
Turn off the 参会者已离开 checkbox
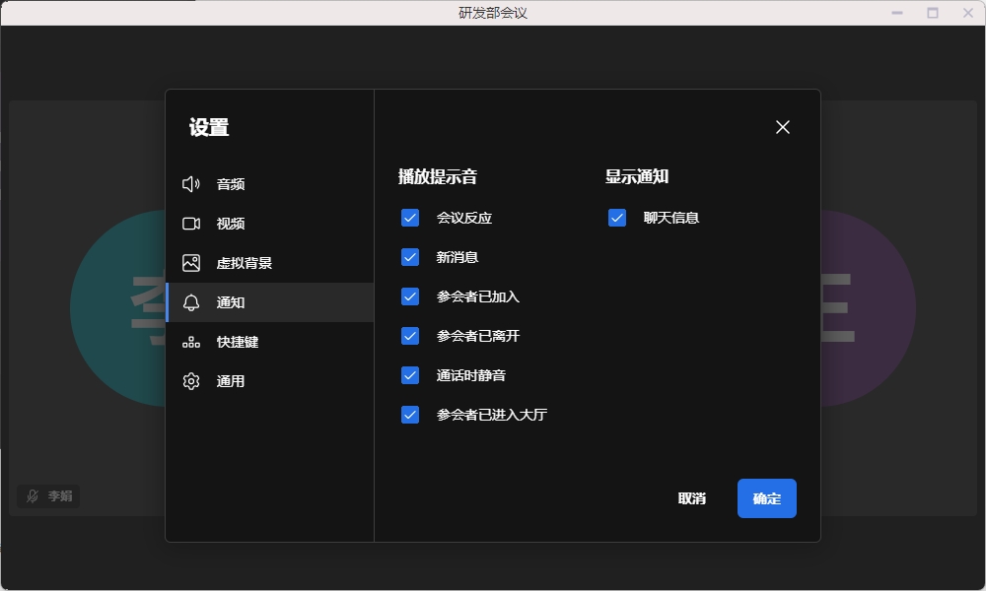coord(410,336)
